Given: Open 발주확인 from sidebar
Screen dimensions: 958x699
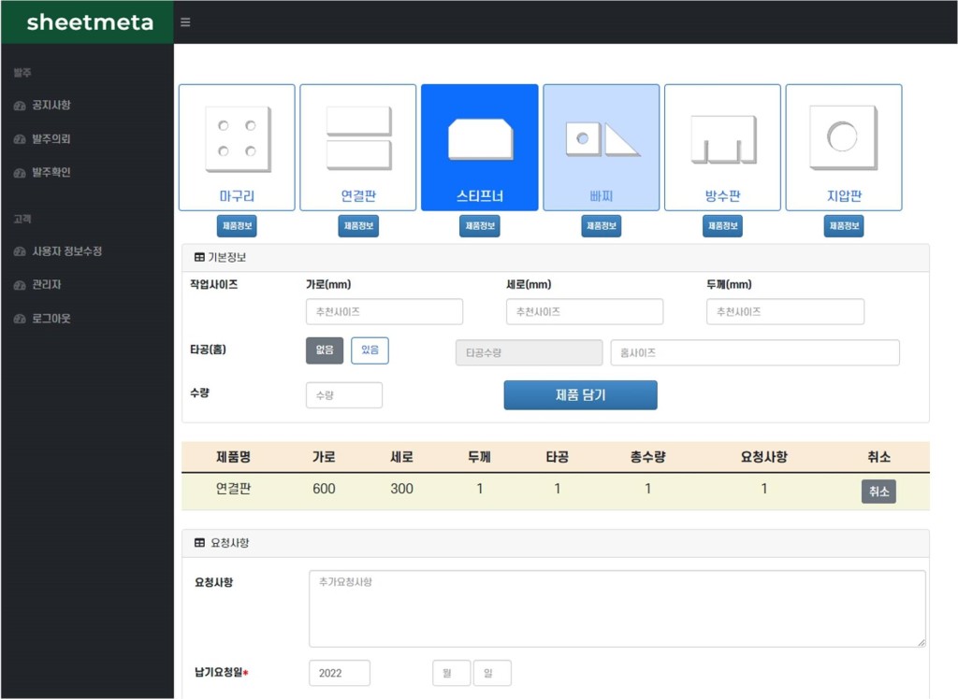Looking at the screenshot, I should click(51, 173).
